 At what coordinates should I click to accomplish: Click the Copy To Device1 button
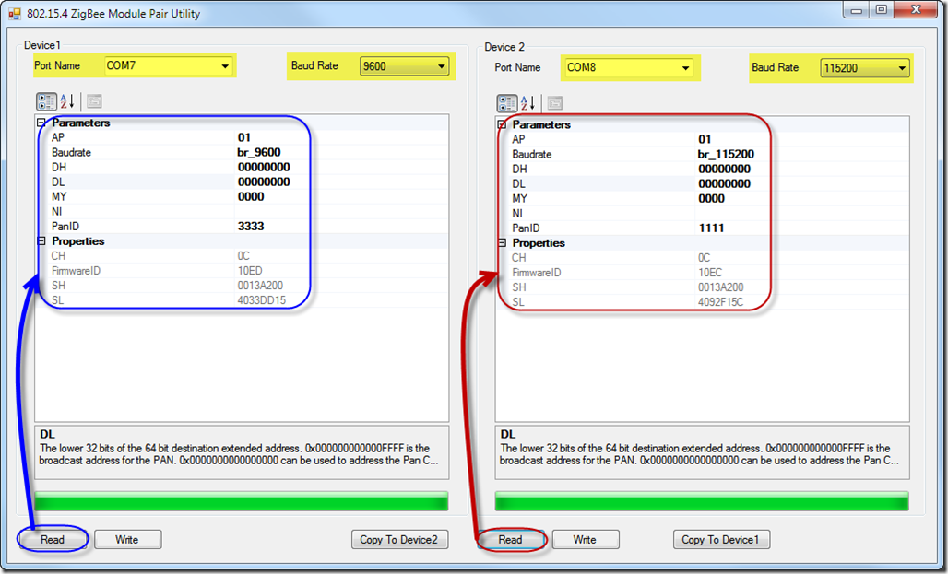720,540
